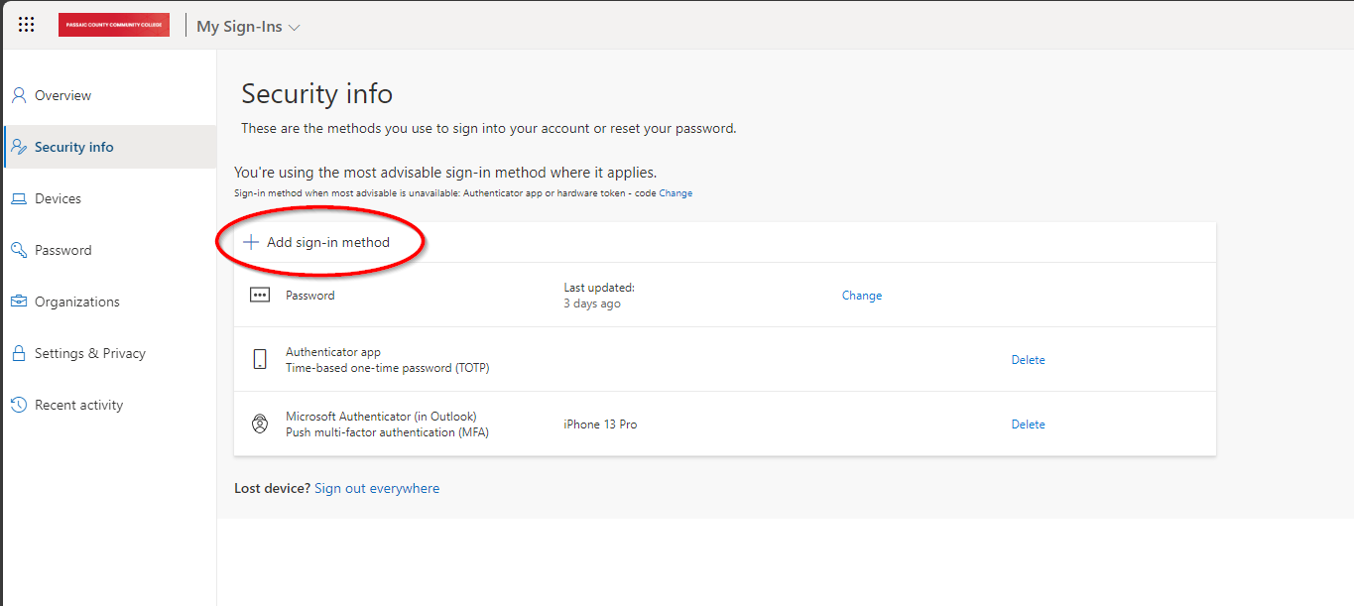Open the app launcher grid icon
The height and width of the screenshot is (606, 1354).
(27, 26)
